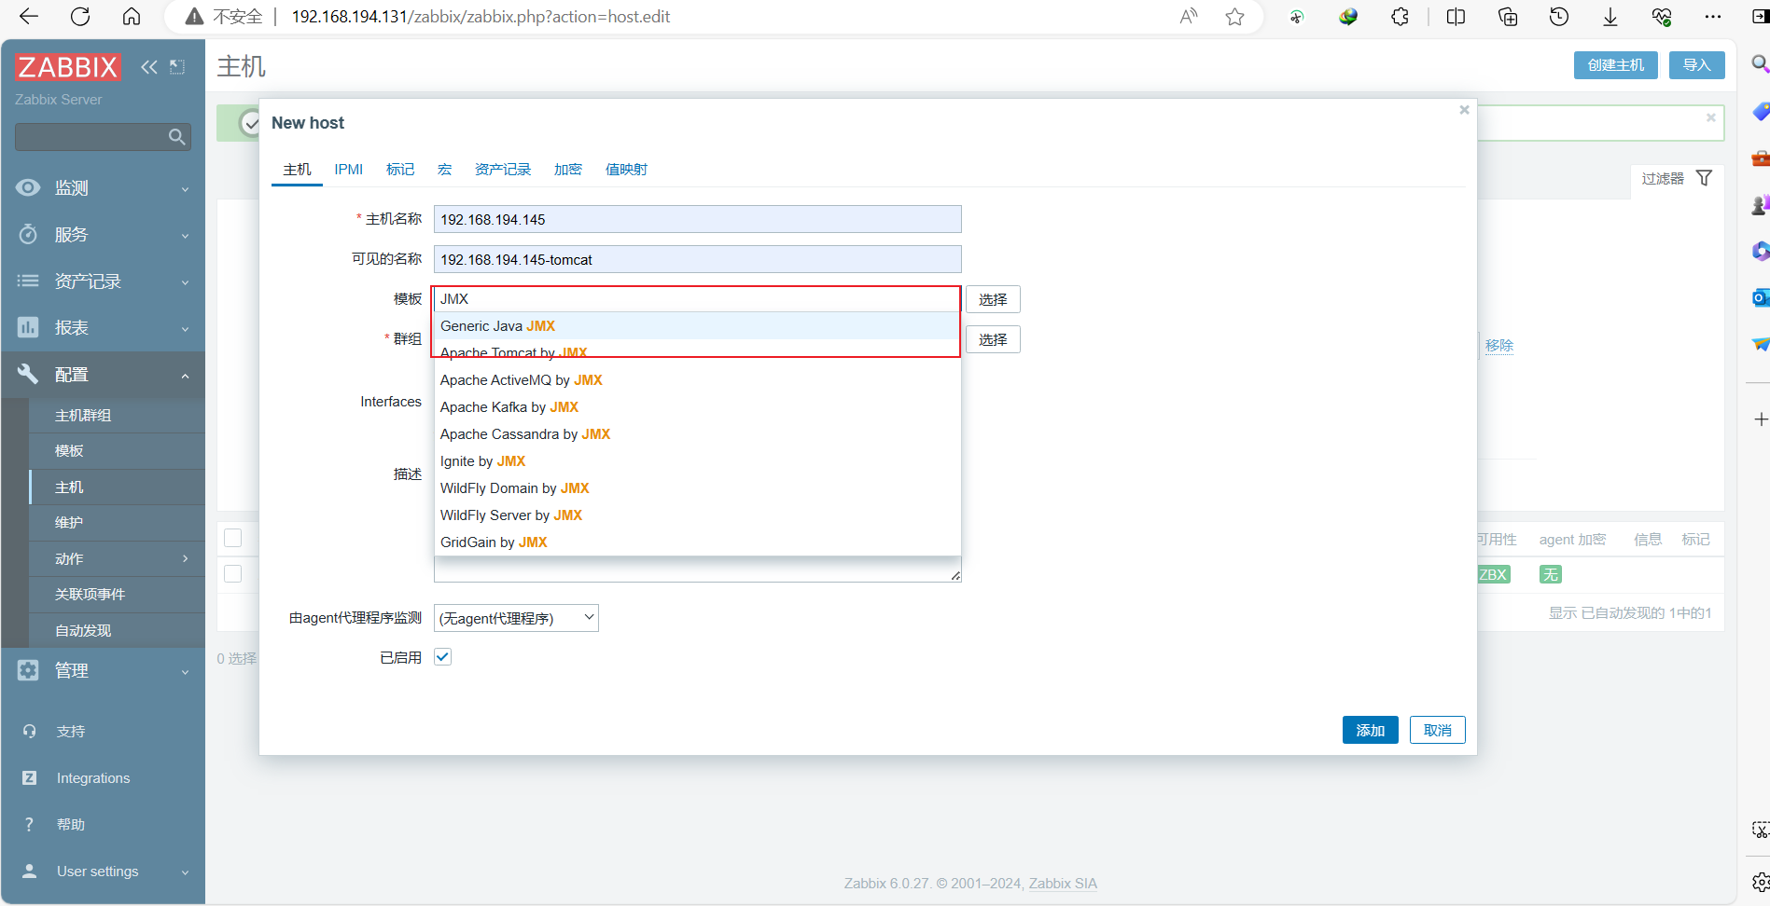Click the 添加 button
1770x906 pixels.
(1371, 730)
